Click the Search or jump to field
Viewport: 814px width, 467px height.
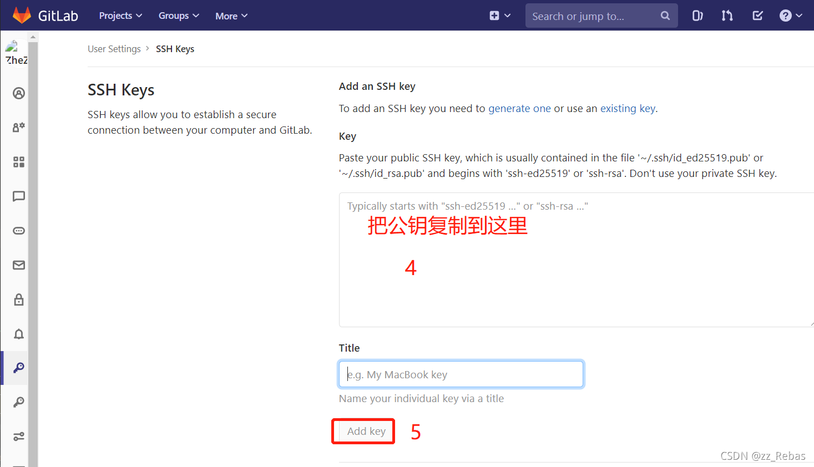[x=601, y=16]
